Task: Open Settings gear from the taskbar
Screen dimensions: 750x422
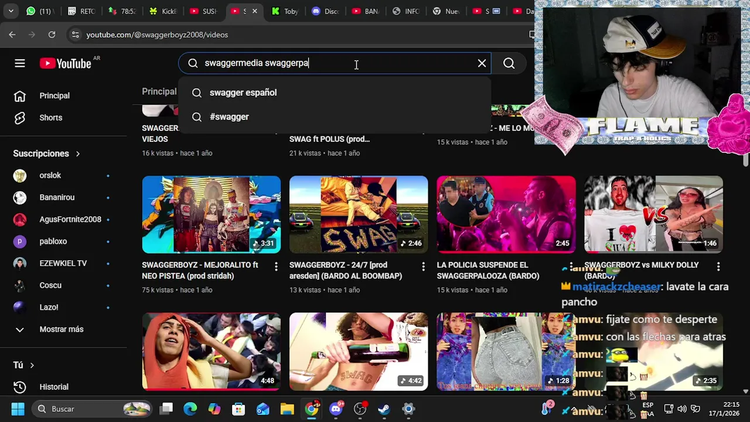Action: point(408,409)
